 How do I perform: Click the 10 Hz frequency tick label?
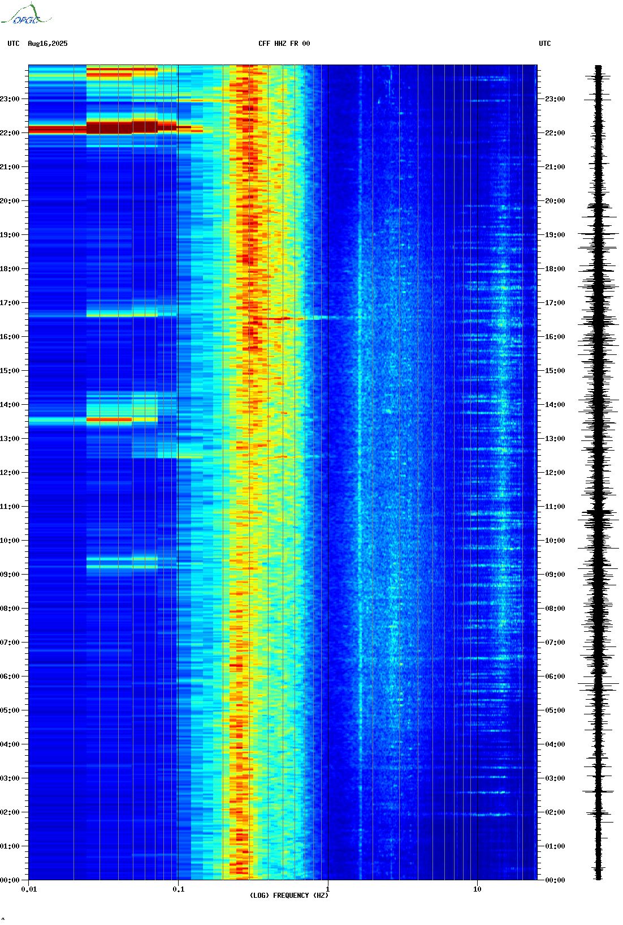click(477, 889)
